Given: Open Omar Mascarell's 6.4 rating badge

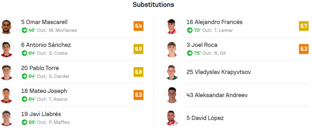Looking at the screenshot, I should coord(138,26).
